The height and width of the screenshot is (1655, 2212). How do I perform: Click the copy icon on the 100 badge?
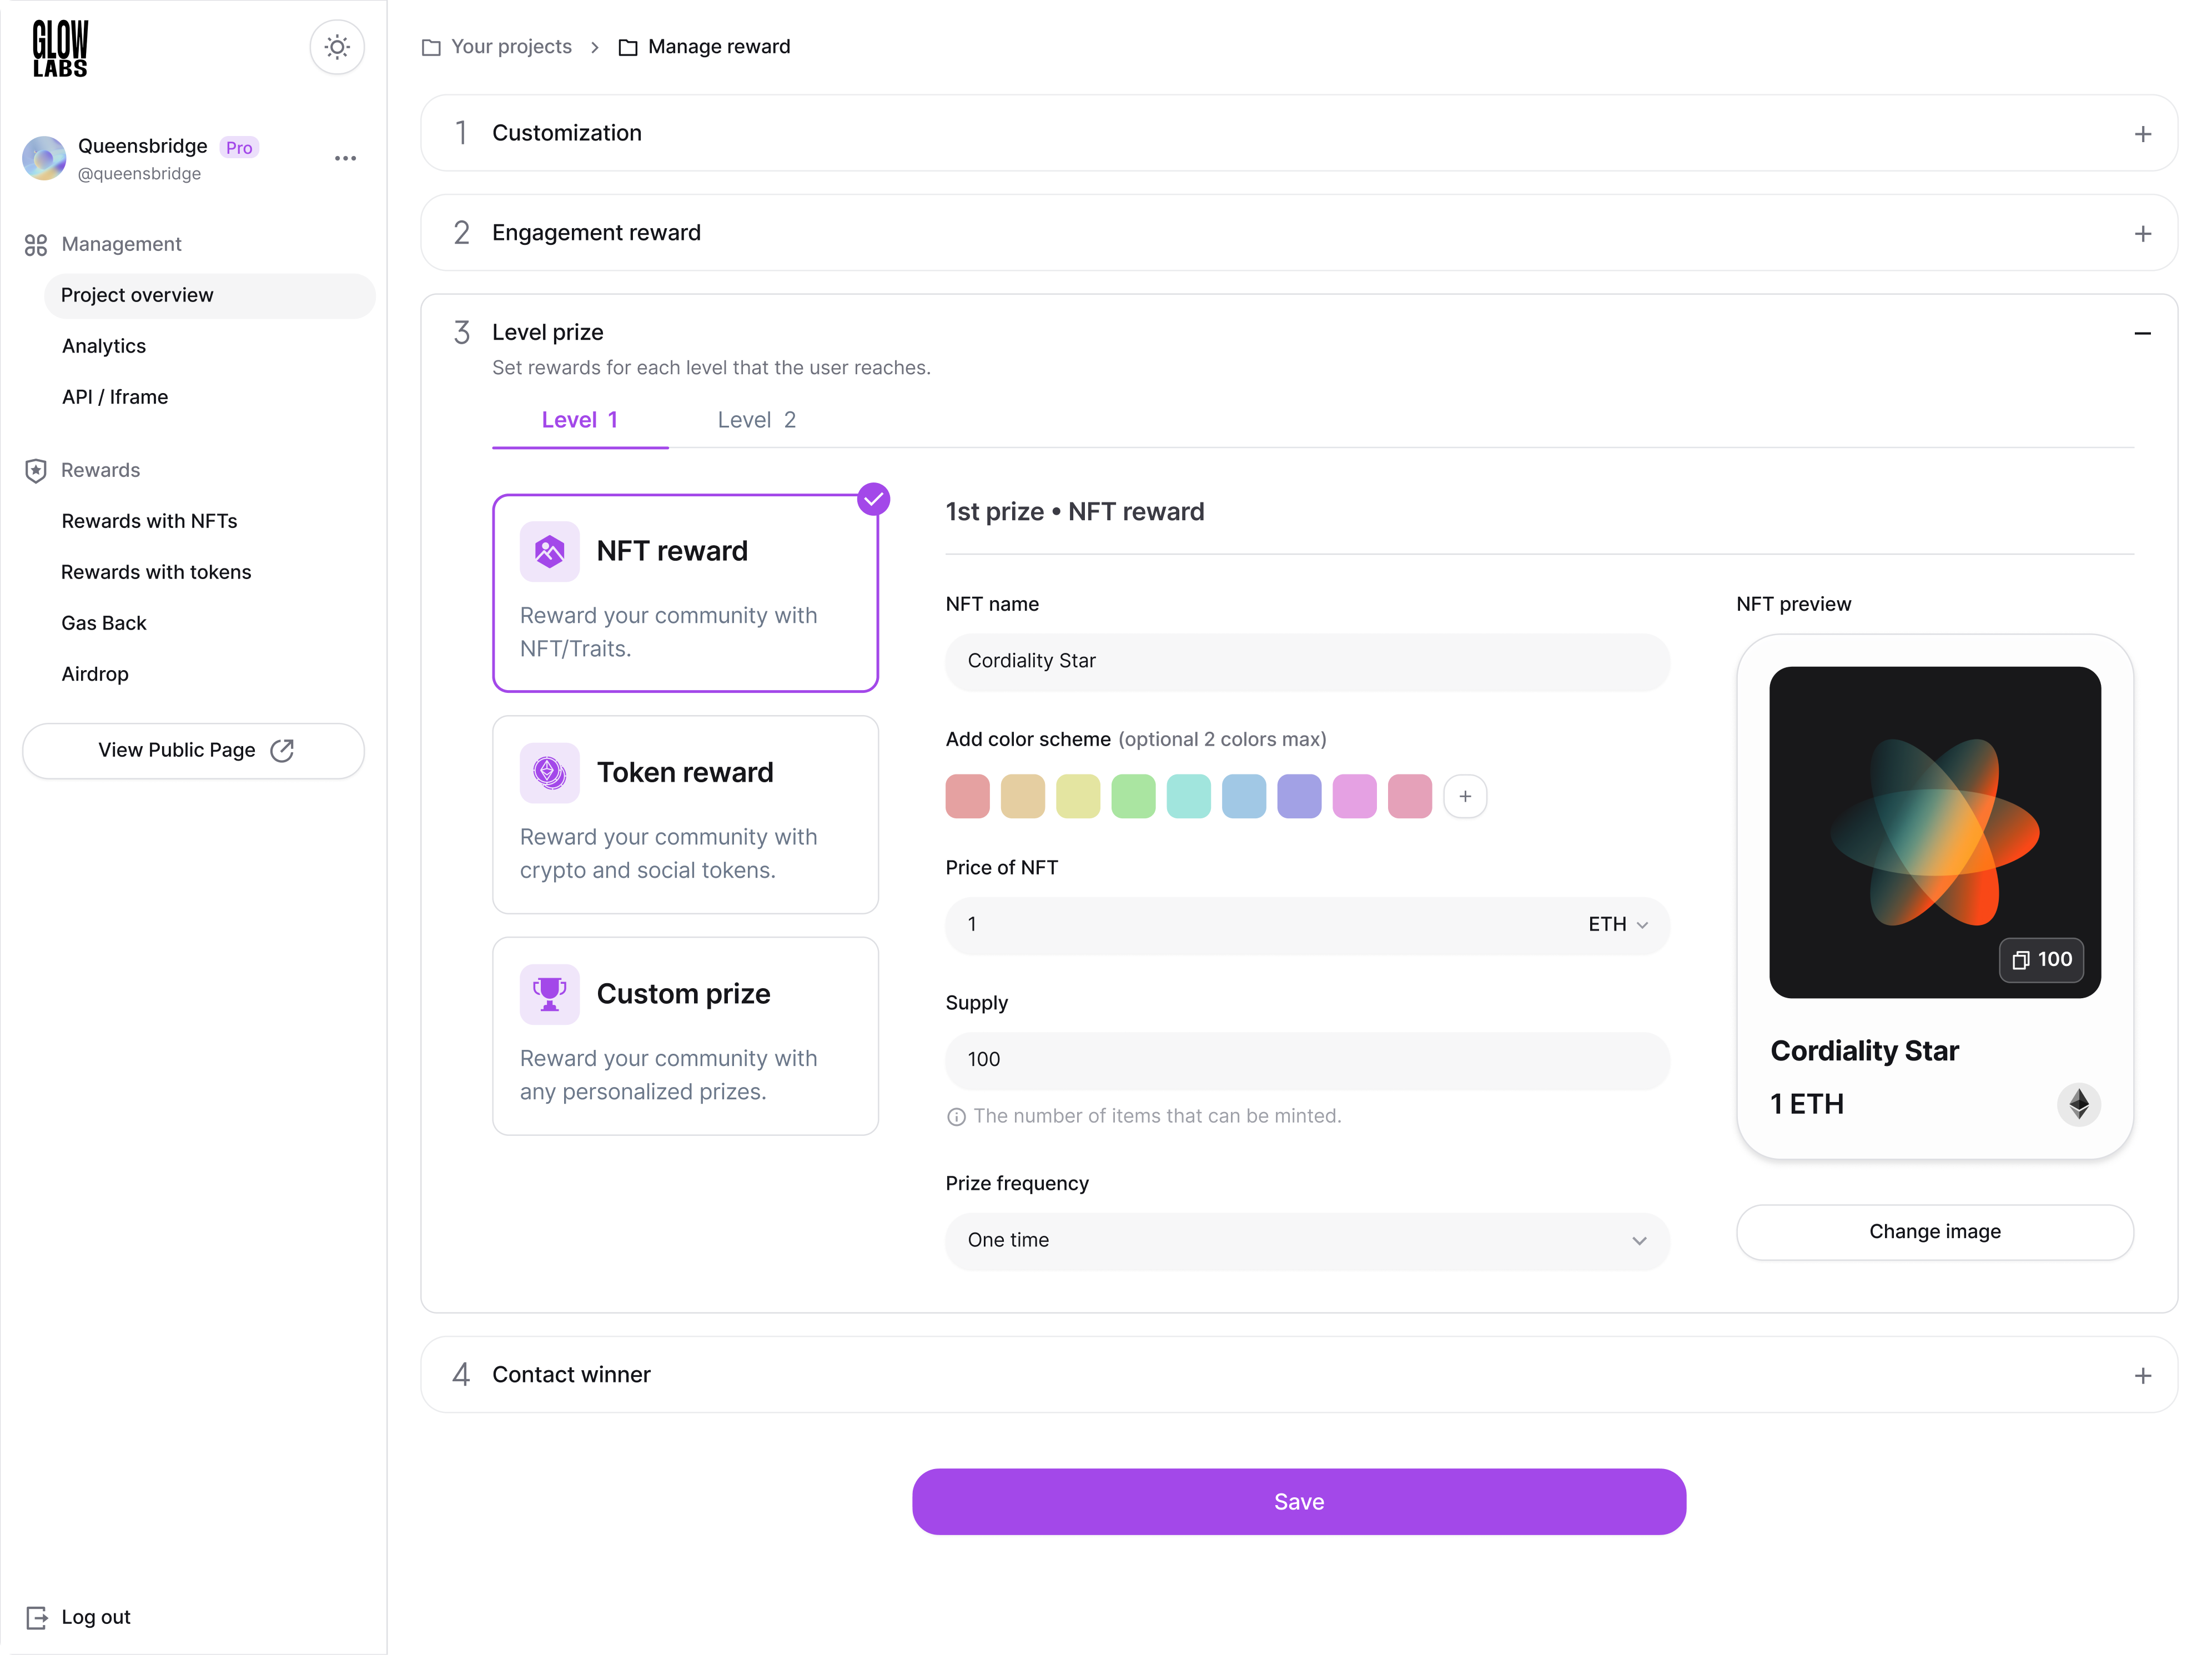pos(2019,960)
